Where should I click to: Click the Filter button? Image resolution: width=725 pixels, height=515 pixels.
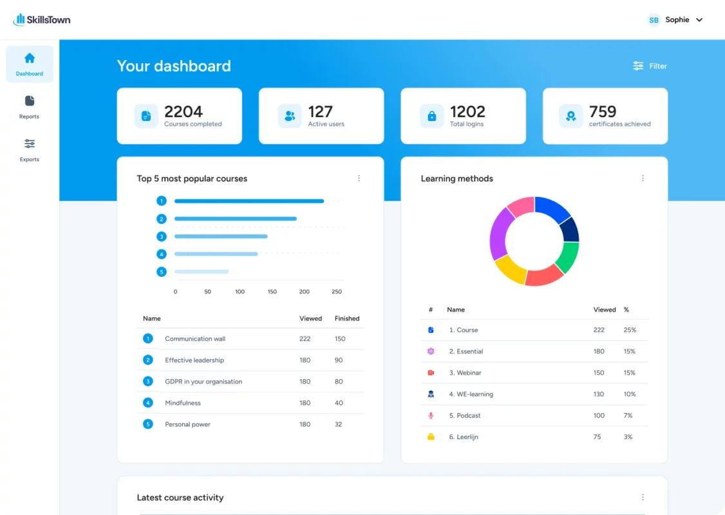[650, 66]
